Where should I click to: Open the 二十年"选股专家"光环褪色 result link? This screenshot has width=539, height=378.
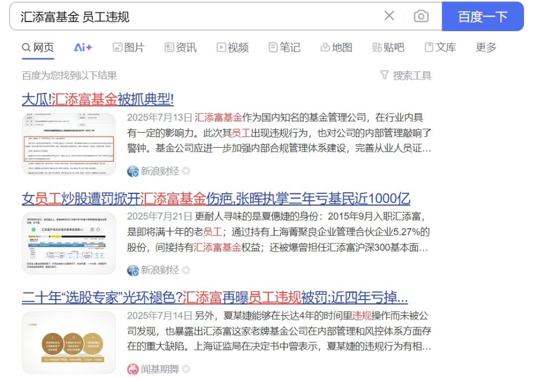(x=215, y=298)
